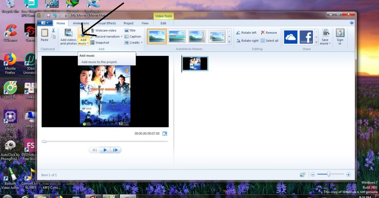This screenshot has width=379, height=198.
Task: Select Mozilla Firefox desktop shortcut
Action: (x=10, y=64)
